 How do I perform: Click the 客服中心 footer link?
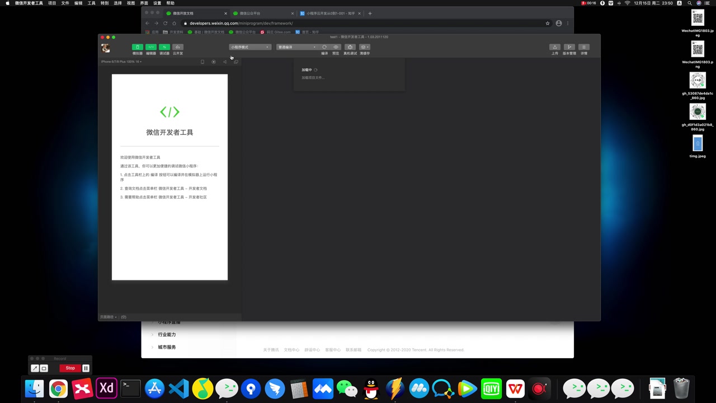pos(333,350)
